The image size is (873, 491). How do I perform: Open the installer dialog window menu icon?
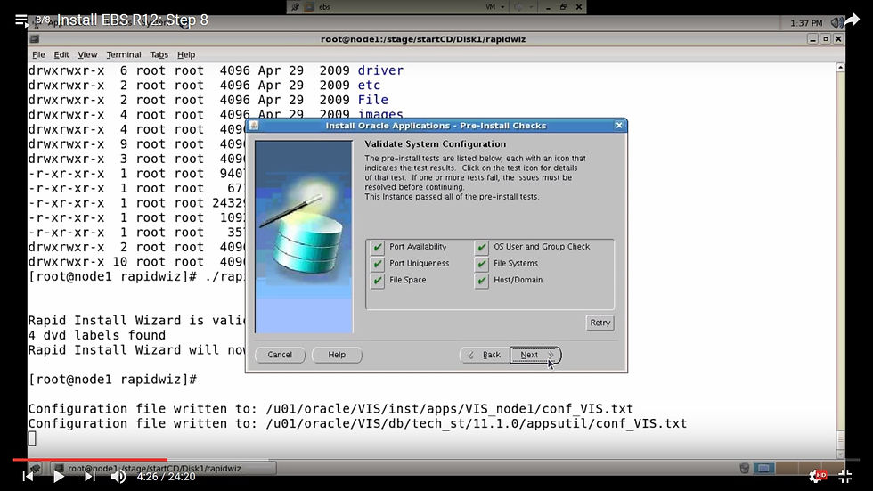point(254,126)
